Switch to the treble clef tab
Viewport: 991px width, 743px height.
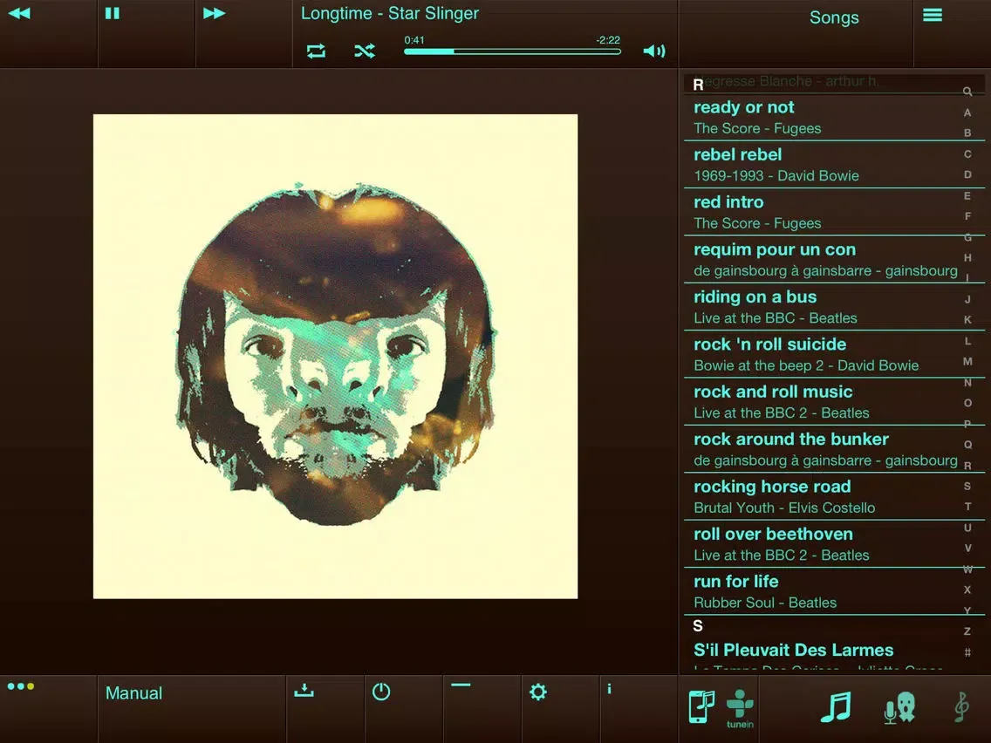tap(961, 707)
